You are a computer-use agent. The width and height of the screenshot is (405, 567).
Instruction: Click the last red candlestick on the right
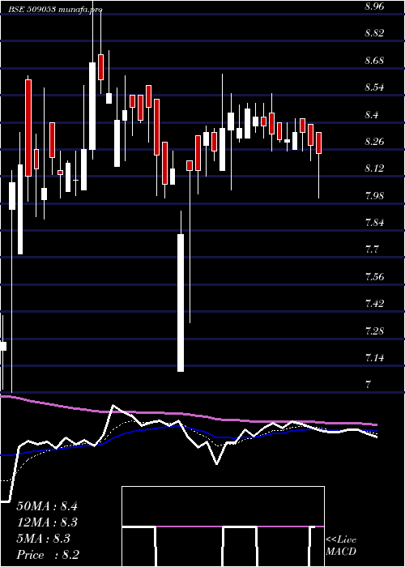coord(318,143)
